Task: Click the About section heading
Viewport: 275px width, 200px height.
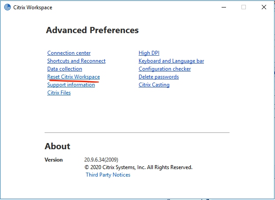Action: tap(57, 146)
